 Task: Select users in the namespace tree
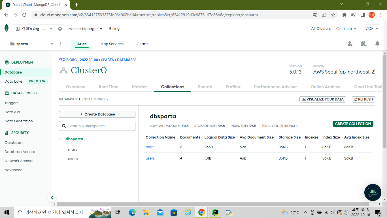[x=73, y=159]
